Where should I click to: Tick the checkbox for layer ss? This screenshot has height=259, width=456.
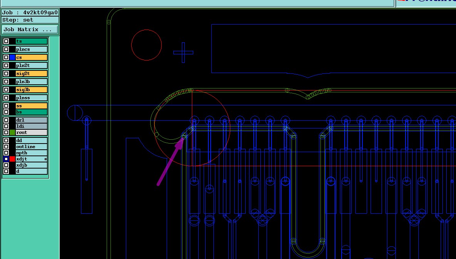coord(6,106)
